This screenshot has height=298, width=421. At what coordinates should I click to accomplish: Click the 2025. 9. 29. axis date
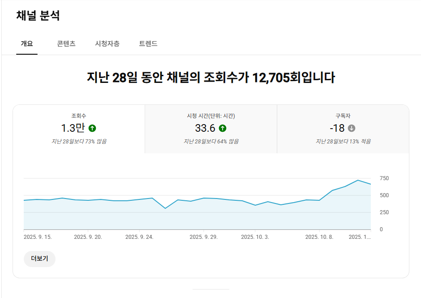tap(204, 237)
